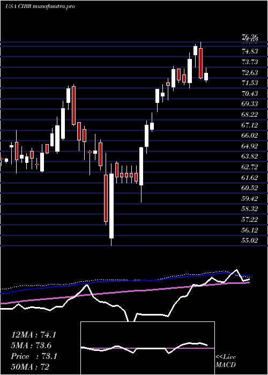Click the 74.83 price level label
The image size is (268, 375).
point(250,51)
